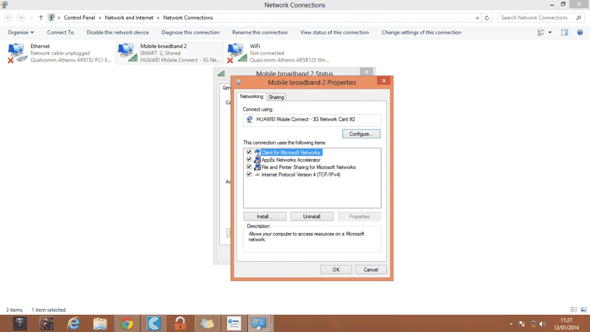The height and width of the screenshot is (332, 590).
Task: Uncheck File and Printer Sharing checkbox
Action: pos(249,167)
